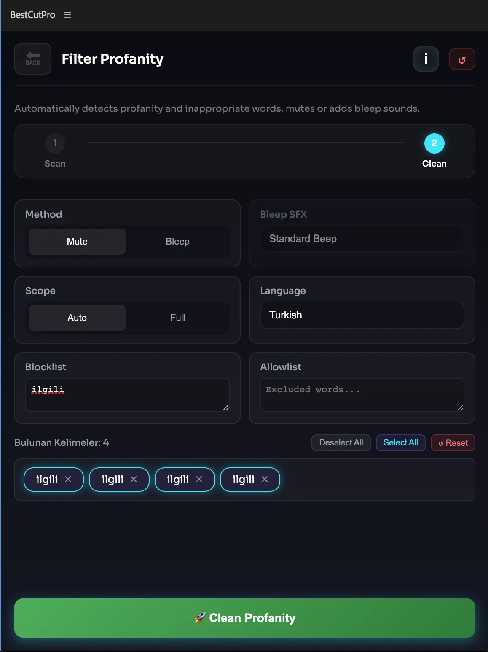Click the resize handle of the Allowlist textarea
Image resolution: width=488 pixels, height=652 pixels.
tap(460, 407)
